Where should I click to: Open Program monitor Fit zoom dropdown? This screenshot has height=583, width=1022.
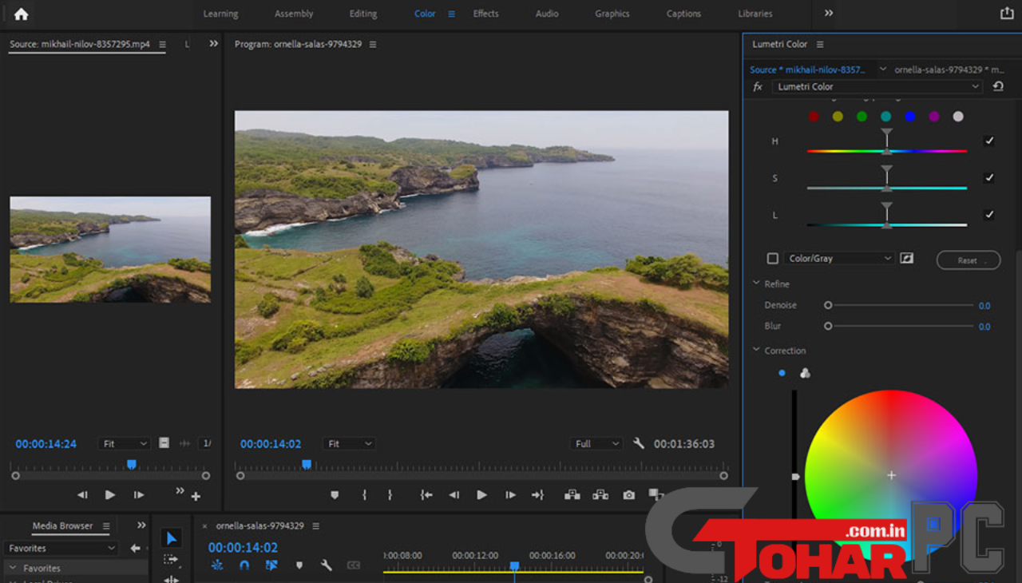coord(349,443)
